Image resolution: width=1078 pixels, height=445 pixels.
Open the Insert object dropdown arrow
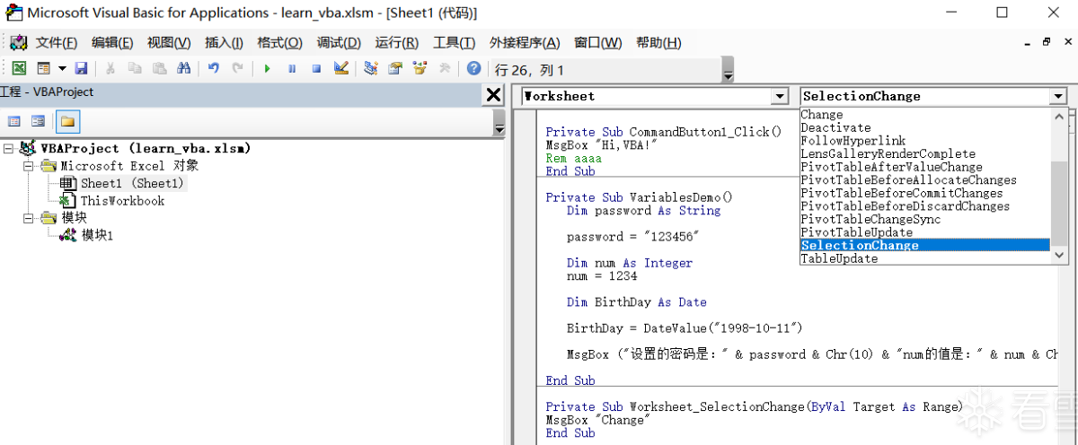pos(62,69)
